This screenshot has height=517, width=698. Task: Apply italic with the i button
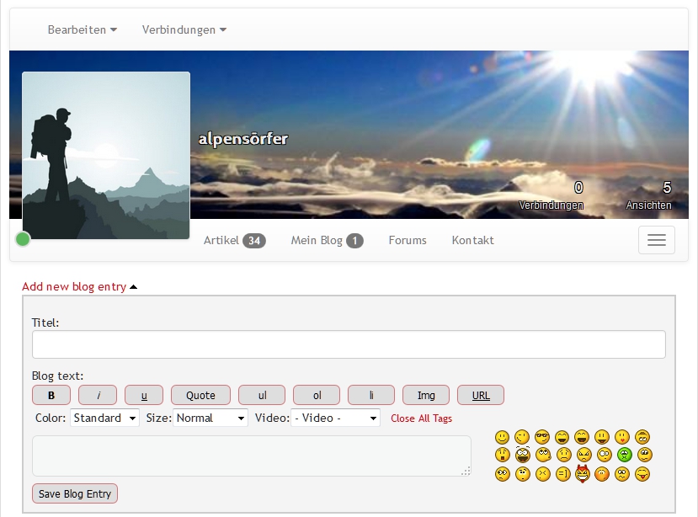pyautogui.click(x=98, y=395)
